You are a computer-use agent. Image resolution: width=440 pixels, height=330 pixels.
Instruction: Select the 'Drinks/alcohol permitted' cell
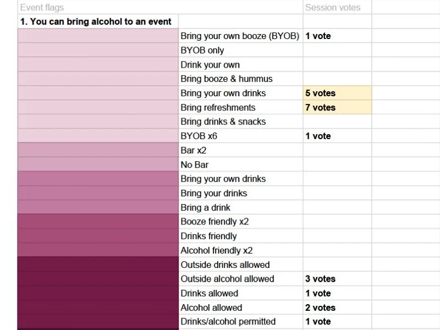(240, 321)
